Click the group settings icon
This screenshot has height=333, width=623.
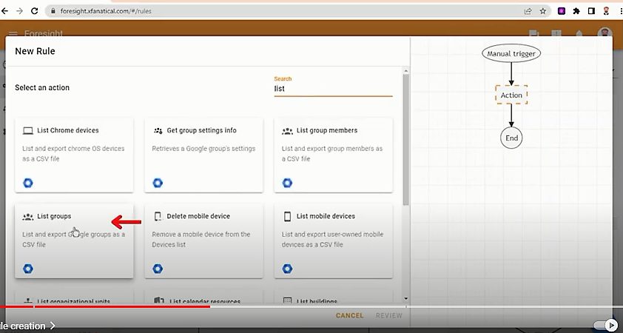pos(158,131)
